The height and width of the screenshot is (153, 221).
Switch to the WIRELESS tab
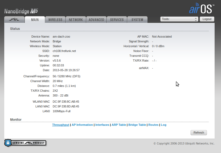(x=55, y=20)
